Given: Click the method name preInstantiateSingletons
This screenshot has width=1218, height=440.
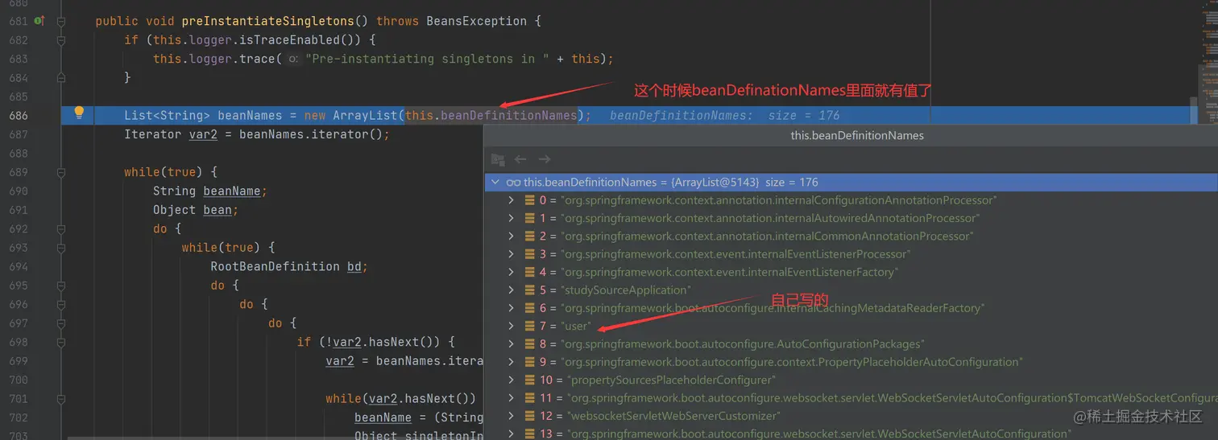Looking at the screenshot, I should pos(267,21).
